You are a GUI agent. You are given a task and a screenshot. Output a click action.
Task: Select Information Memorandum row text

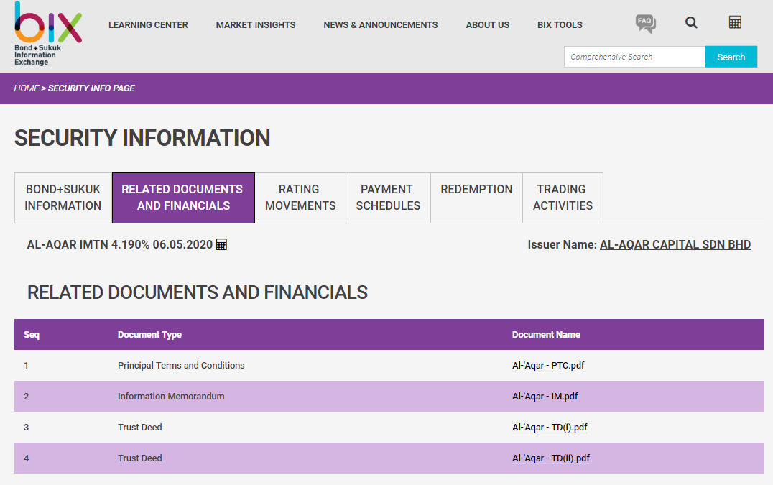click(x=171, y=397)
